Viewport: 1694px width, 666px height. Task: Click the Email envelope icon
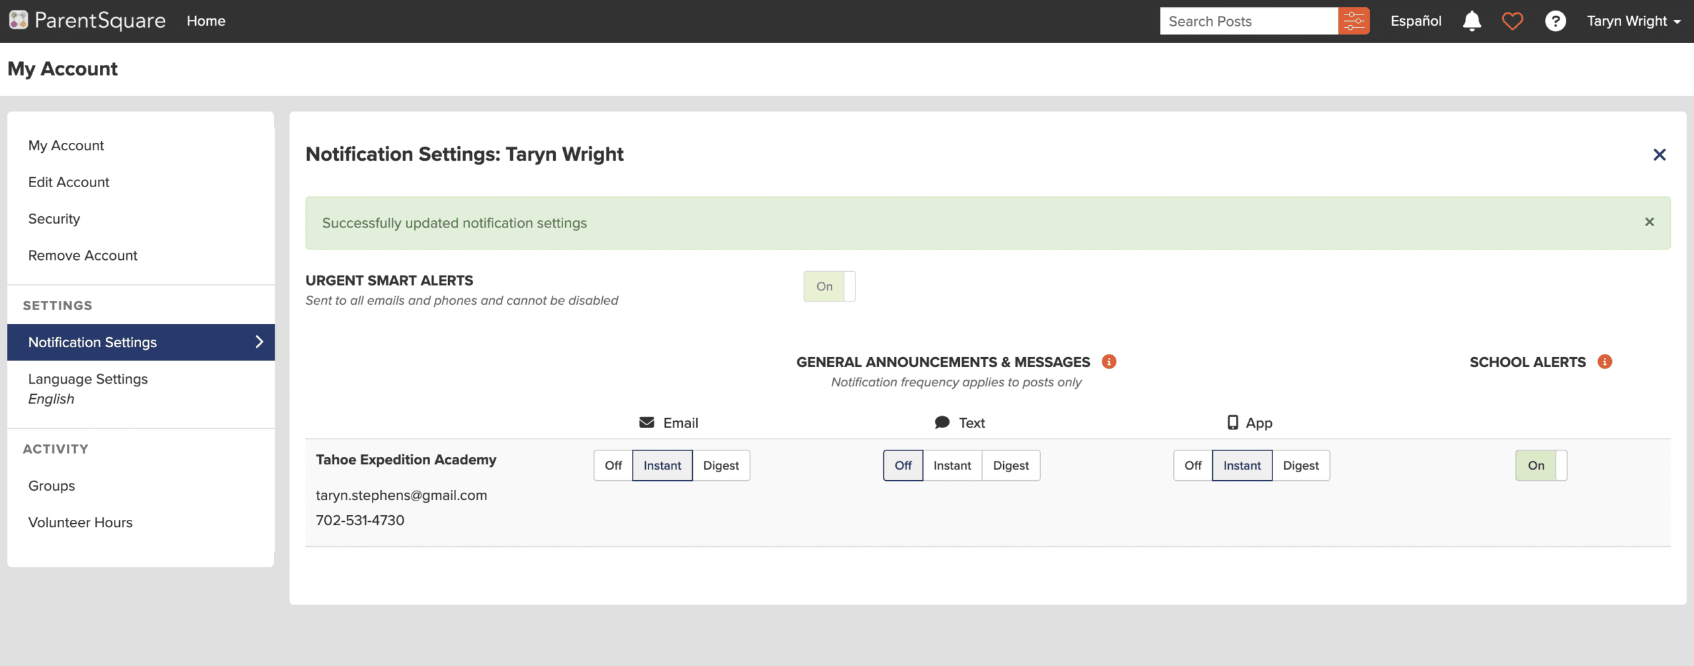[x=646, y=423]
